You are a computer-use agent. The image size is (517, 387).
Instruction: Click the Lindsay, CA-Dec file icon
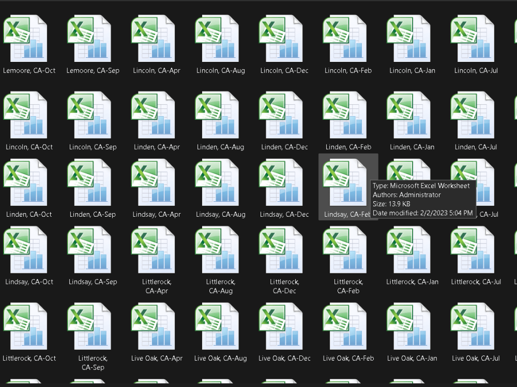coord(281,183)
